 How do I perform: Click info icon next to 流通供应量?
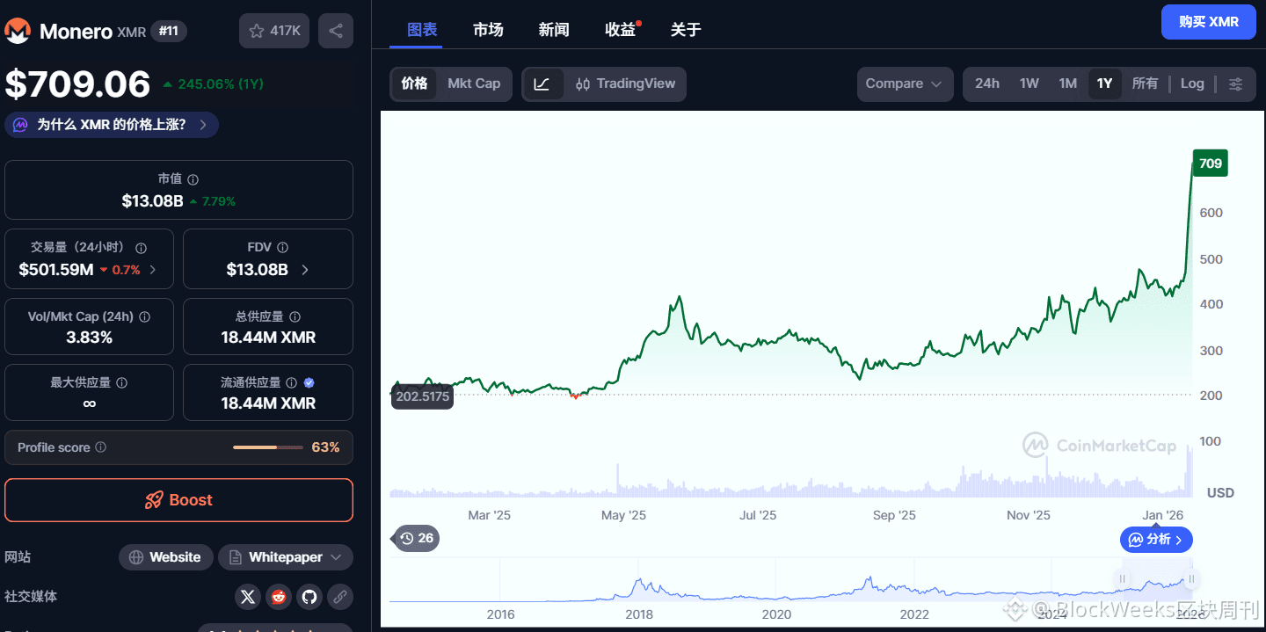point(292,382)
